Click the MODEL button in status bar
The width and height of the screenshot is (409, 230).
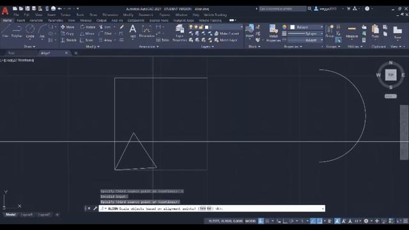tap(251, 221)
